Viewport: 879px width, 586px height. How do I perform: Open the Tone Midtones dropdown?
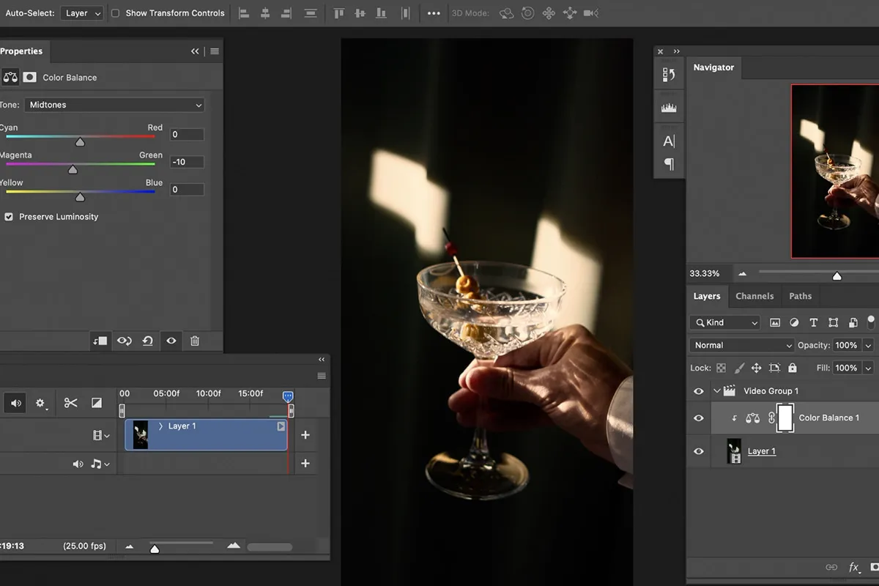point(114,105)
